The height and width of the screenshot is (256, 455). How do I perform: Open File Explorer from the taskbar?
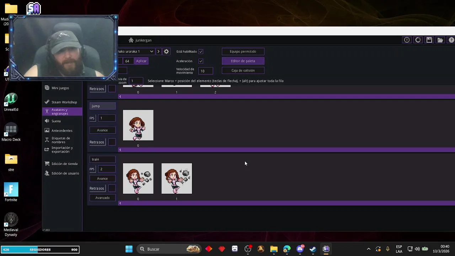(274, 249)
